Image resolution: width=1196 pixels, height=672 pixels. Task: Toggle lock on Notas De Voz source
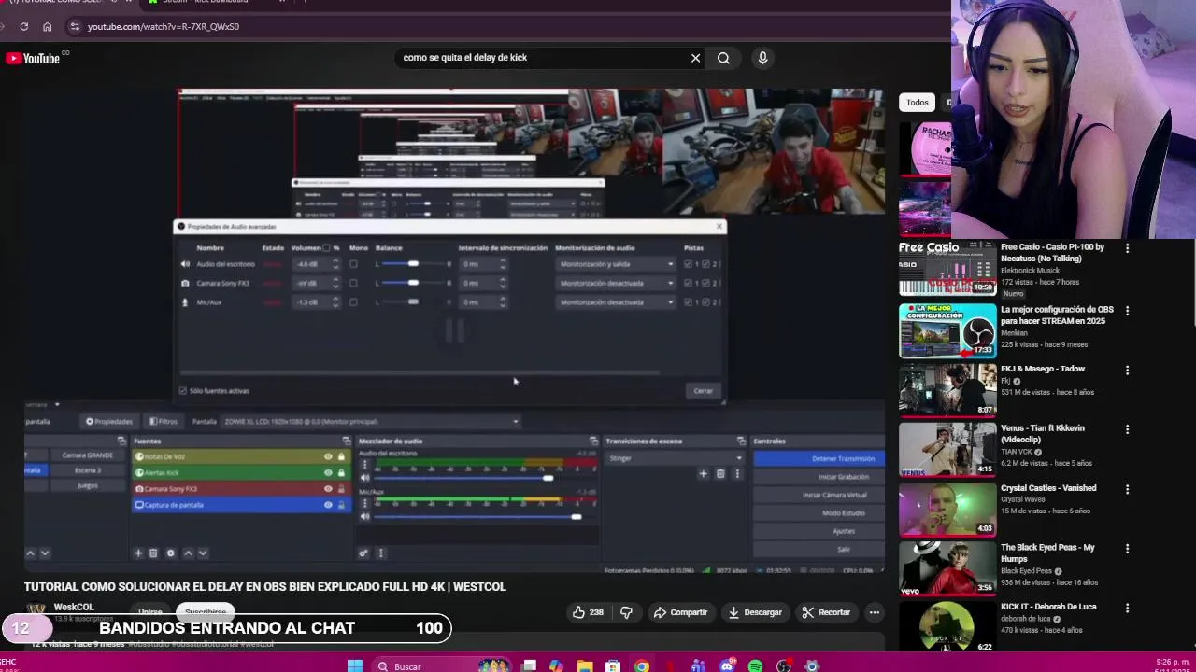coord(341,456)
